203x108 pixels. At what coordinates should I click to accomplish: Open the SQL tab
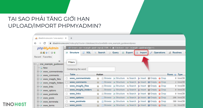coord(87,53)
